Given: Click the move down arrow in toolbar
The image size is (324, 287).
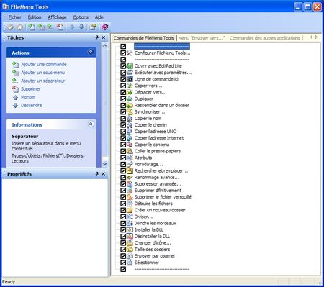Looking at the screenshot, I should coord(81,27).
